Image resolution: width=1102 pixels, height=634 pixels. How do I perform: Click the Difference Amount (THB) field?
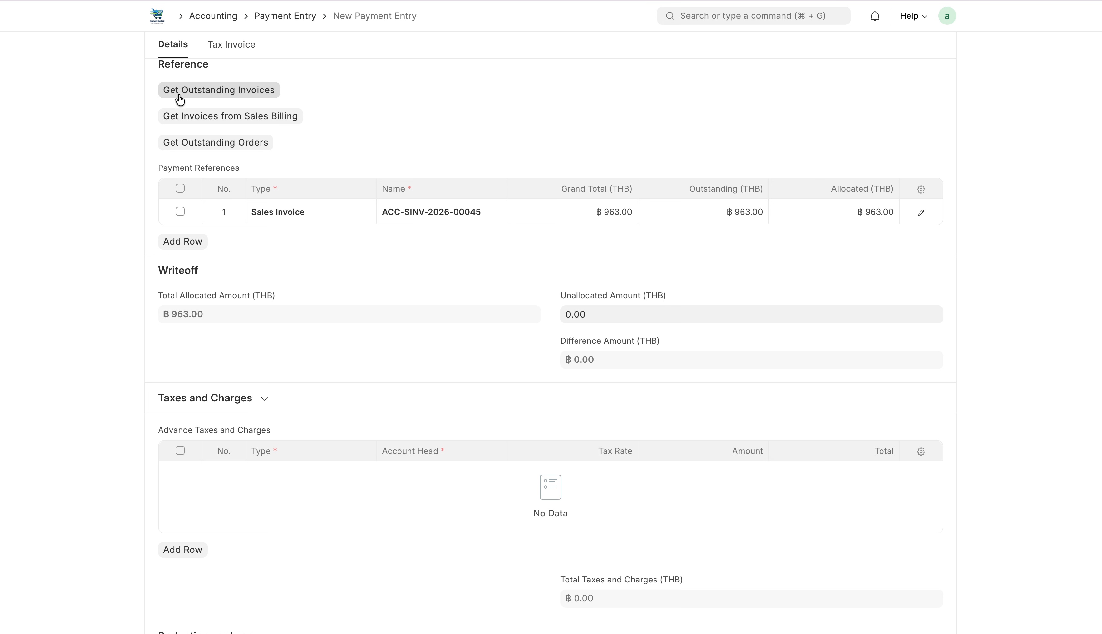click(751, 360)
